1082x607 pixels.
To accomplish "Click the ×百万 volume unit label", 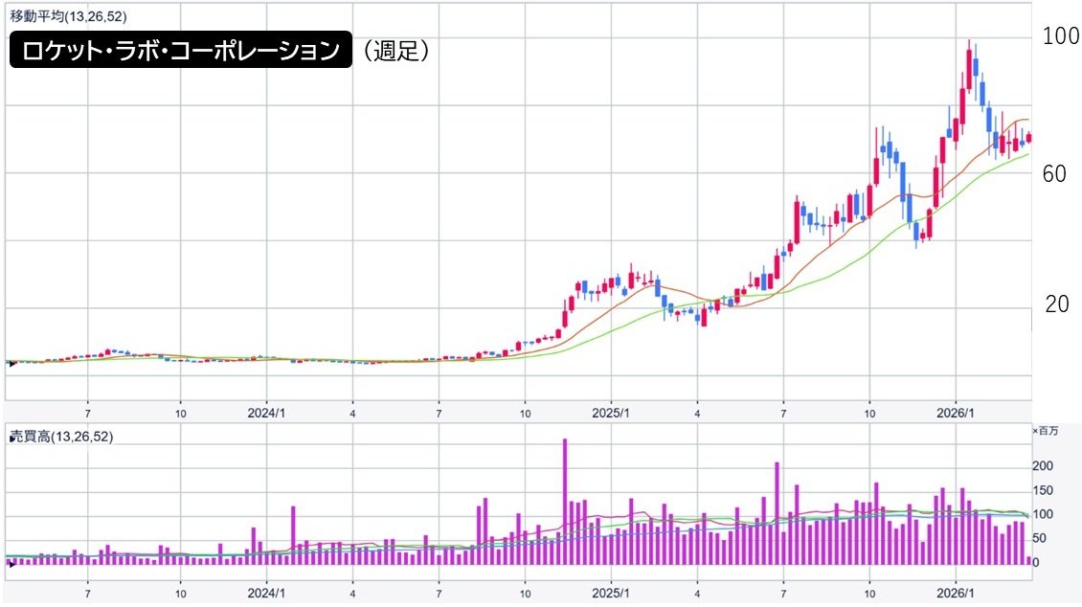I will [1045, 432].
